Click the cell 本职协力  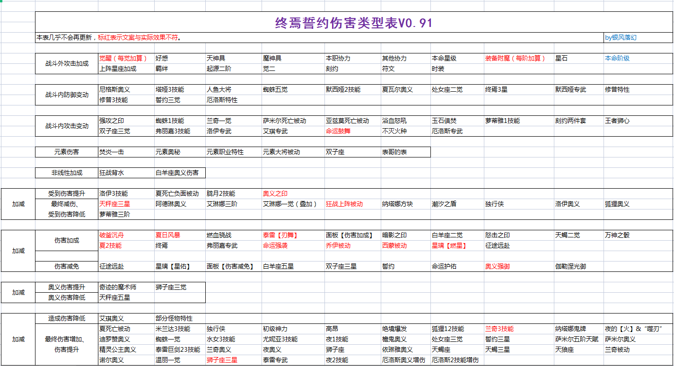[353, 59]
